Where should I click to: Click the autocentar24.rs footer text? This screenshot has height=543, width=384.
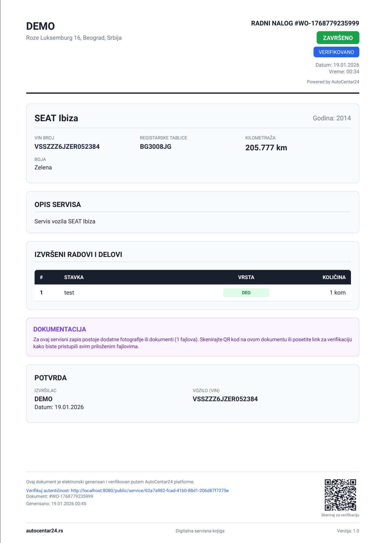pyautogui.click(x=45, y=531)
